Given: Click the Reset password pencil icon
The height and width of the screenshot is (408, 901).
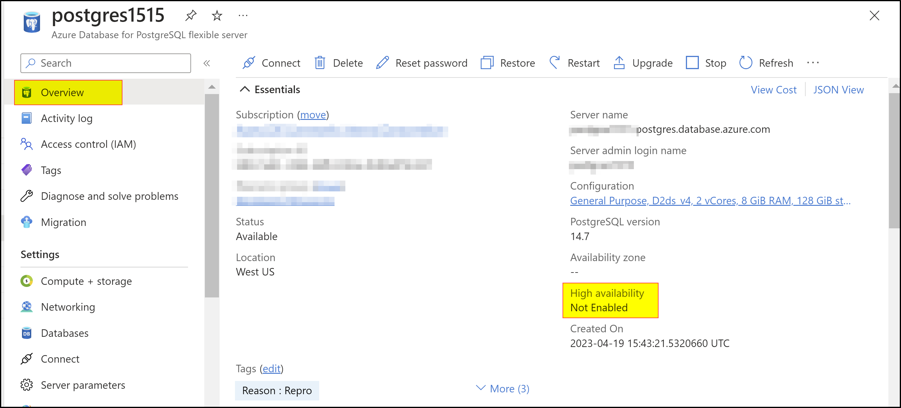Looking at the screenshot, I should [x=383, y=63].
